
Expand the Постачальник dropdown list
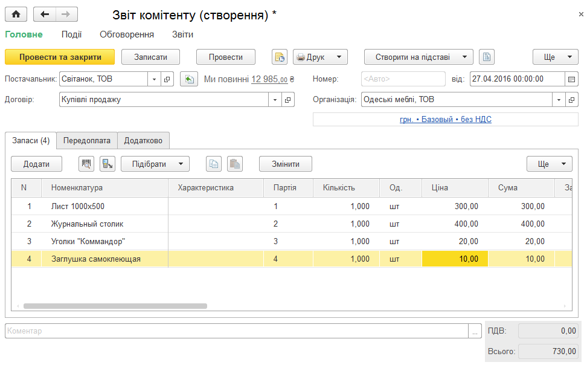[x=154, y=79]
